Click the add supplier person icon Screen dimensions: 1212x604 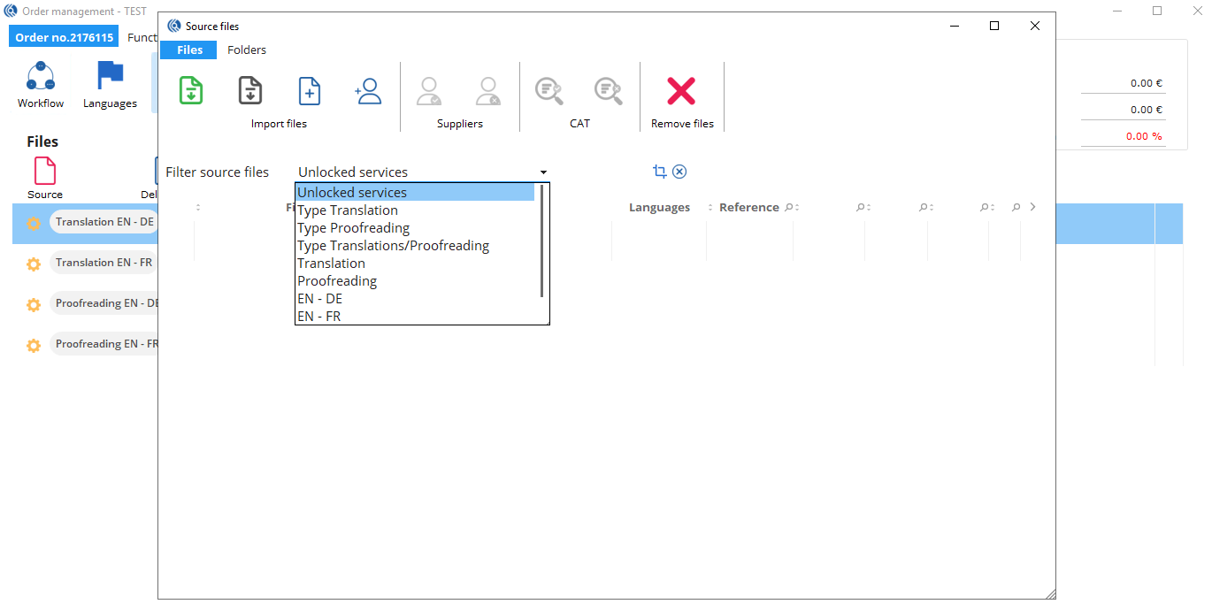click(x=368, y=90)
